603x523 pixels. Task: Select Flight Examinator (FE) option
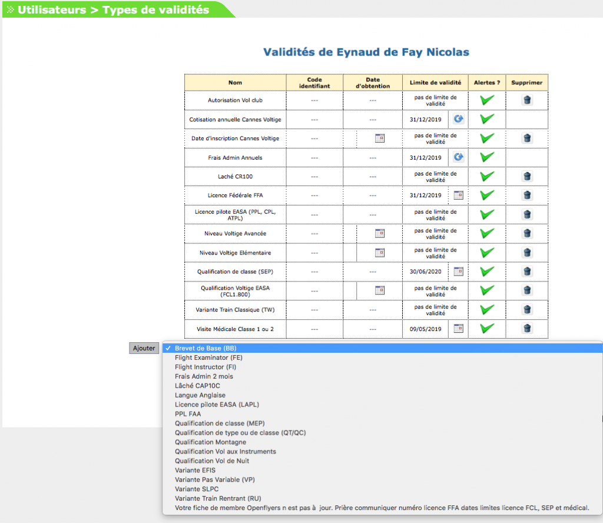pos(383,358)
